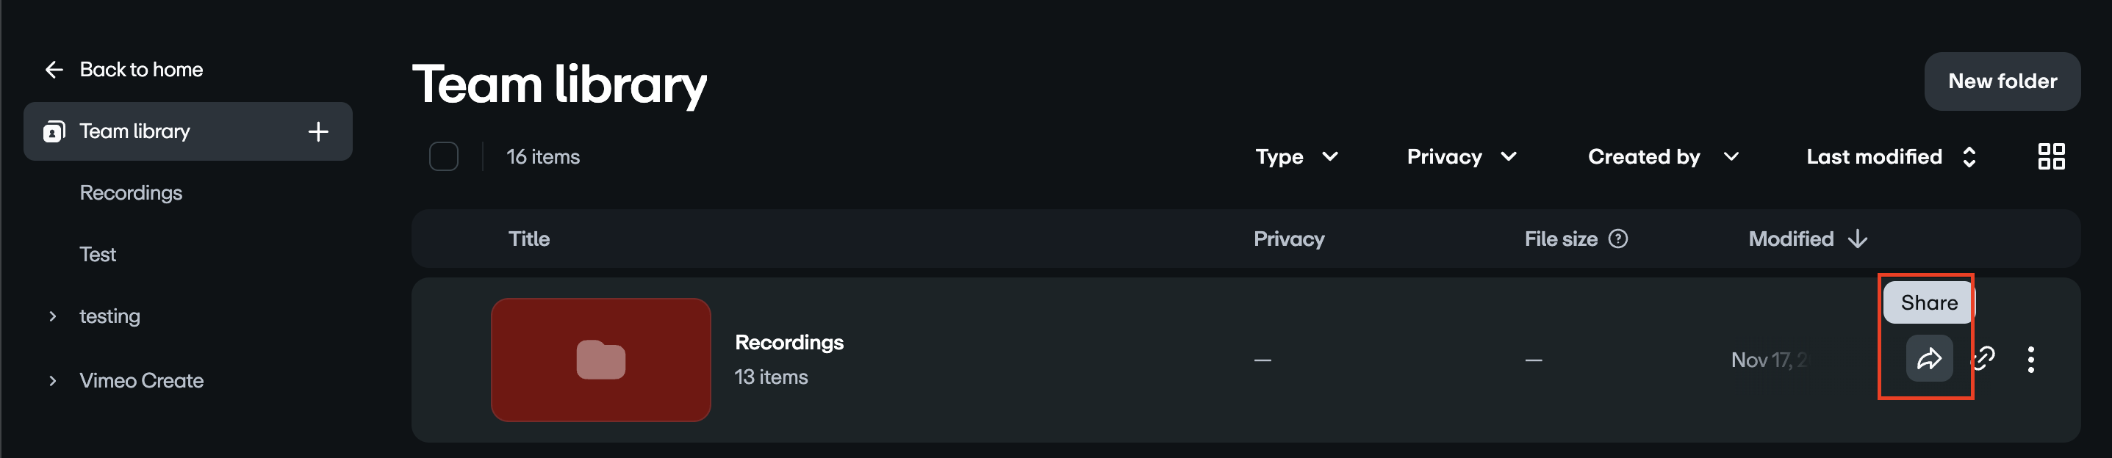The image size is (2112, 458).
Task: Click the Team library sidebar icon
Action: (x=52, y=131)
